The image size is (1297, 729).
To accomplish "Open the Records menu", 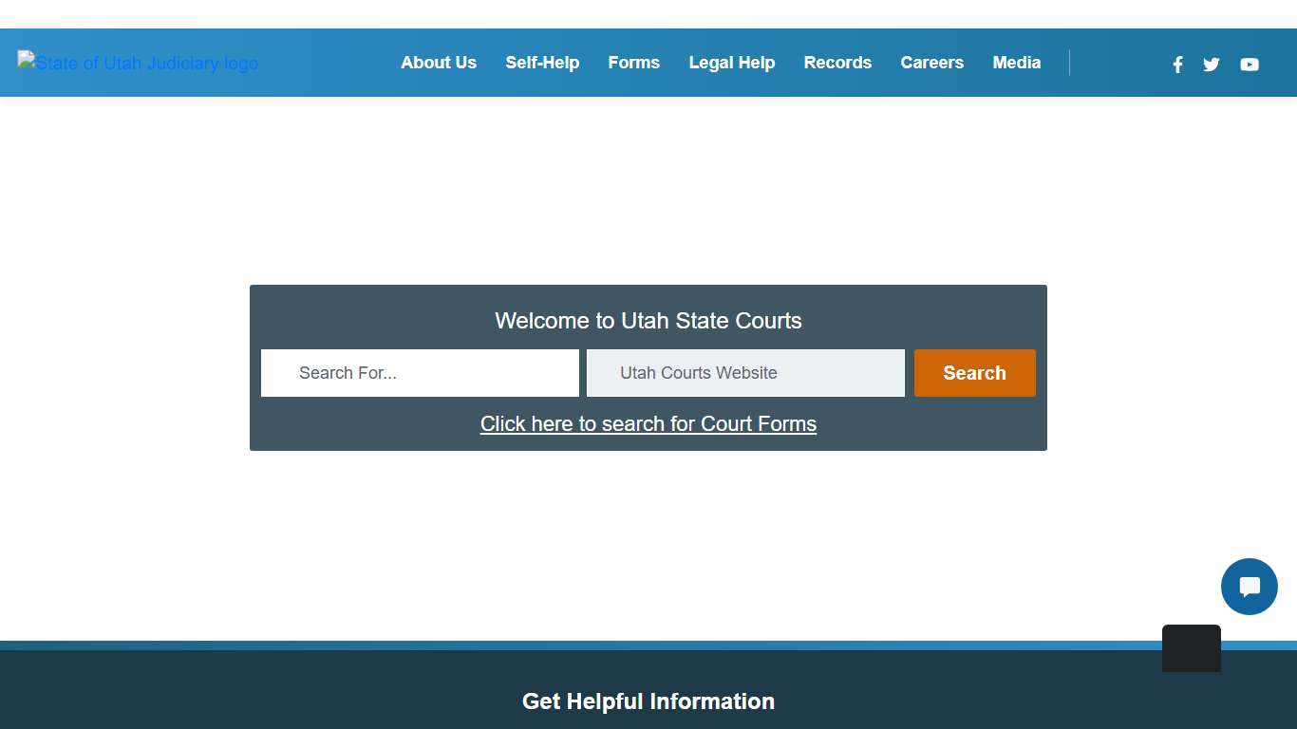I will 837,63.
